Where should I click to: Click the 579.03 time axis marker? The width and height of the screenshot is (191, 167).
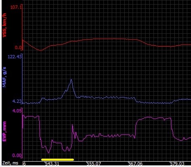pos(177,164)
